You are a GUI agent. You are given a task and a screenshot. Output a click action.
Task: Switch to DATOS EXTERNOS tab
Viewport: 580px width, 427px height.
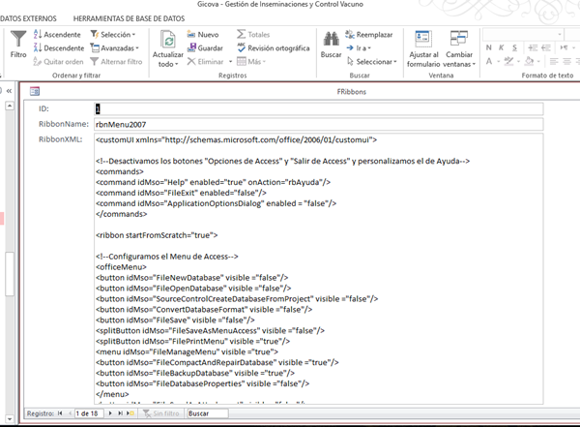28,18
